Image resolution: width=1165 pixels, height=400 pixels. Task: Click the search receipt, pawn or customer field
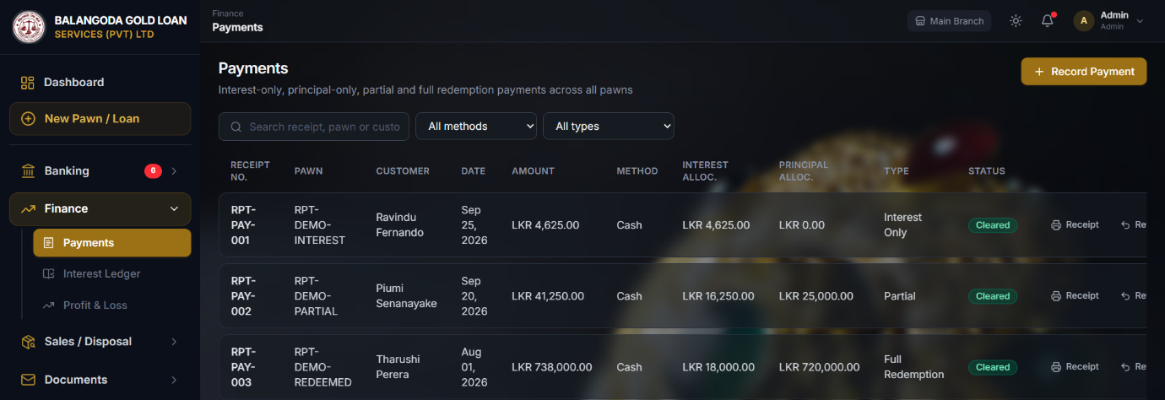click(314, 127)
